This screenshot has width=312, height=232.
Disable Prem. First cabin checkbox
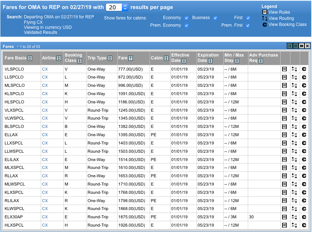tap(248, 26)
